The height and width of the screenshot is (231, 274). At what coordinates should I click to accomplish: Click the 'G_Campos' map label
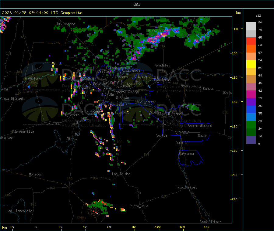pyautogui.click(x=207, y=89)
